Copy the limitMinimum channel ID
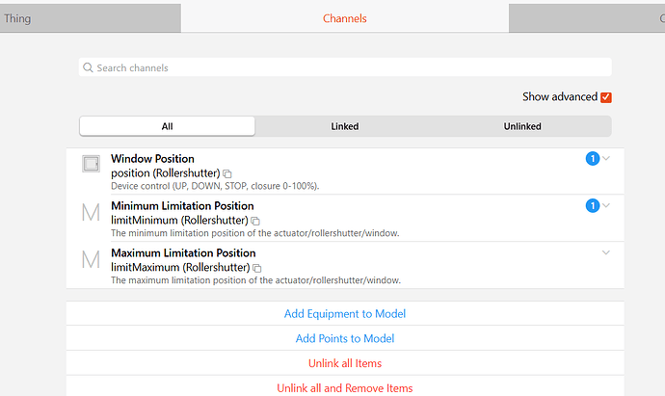665x396 pixels. [x=255, y=221]
